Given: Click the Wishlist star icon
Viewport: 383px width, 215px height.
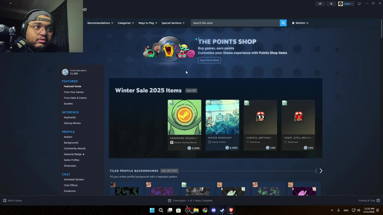Looking at the screenshot, I should 293,23.
